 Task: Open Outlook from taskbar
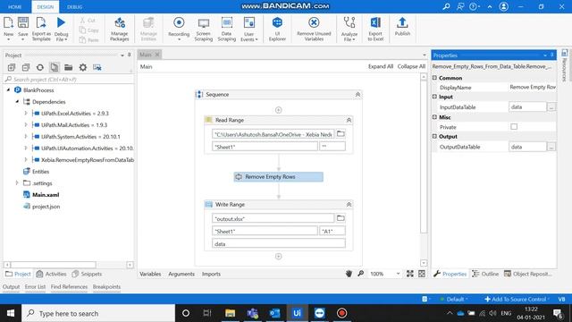coord(274,313)
